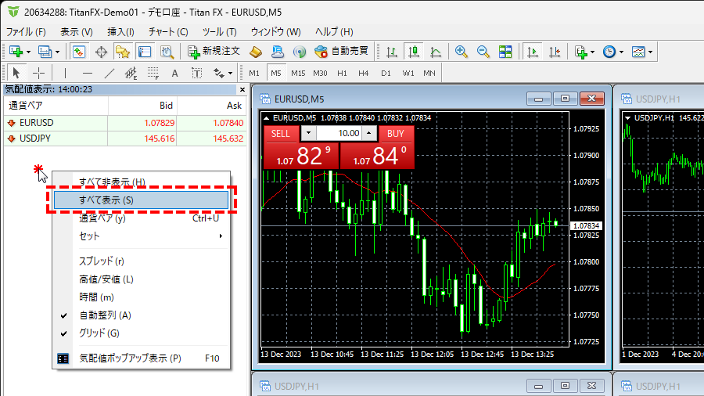The image size is (704, 396).
Task: Expand the profiles dropdown arrow
Action: [57, 52]
